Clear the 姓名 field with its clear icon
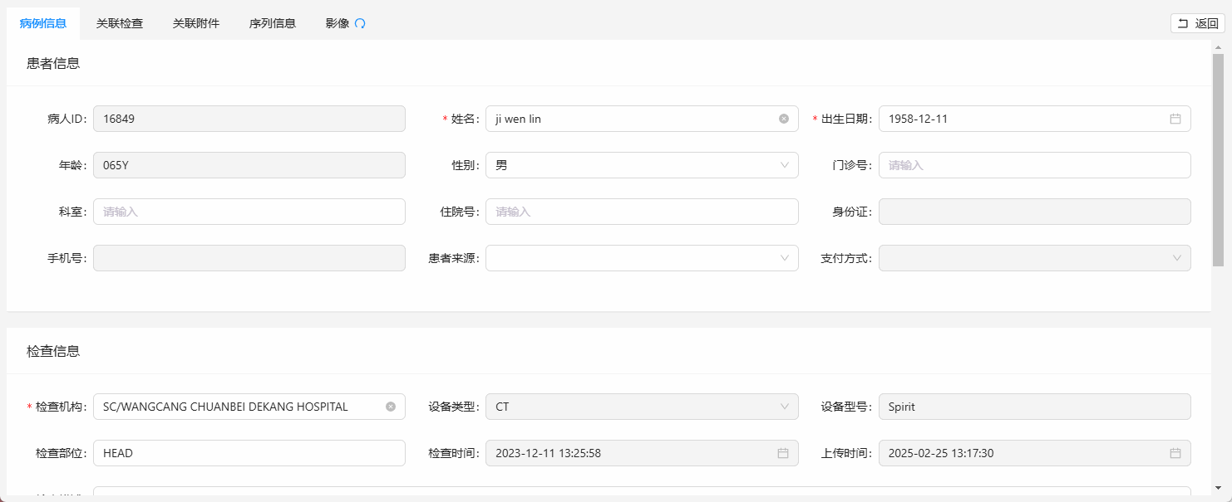 pyautogui.click(x=782, y=119)
